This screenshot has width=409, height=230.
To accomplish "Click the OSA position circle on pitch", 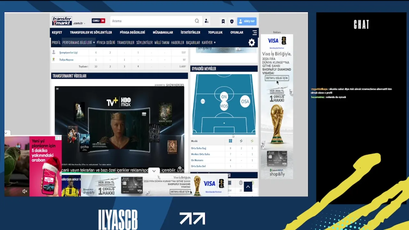I will point(245,102).
